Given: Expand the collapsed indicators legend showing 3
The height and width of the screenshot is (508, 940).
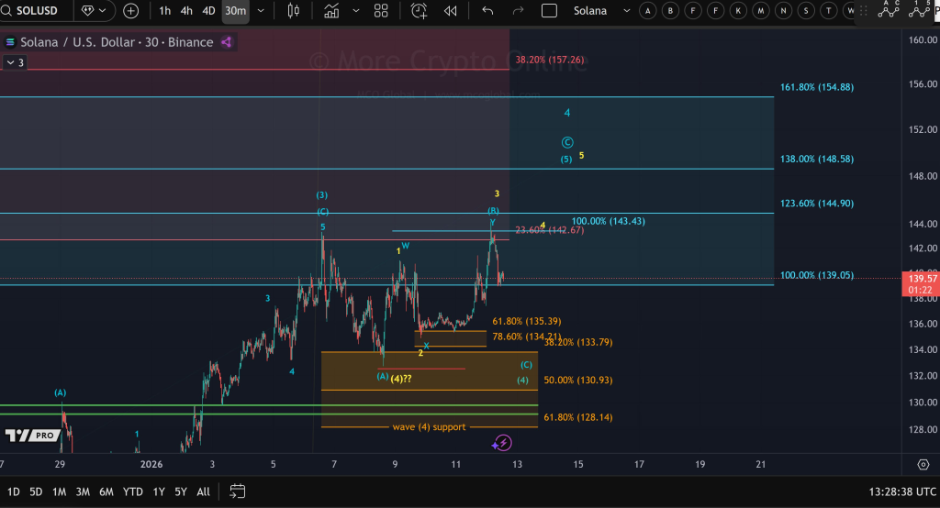Looking at the screenshot, I should tap(15, 62).
